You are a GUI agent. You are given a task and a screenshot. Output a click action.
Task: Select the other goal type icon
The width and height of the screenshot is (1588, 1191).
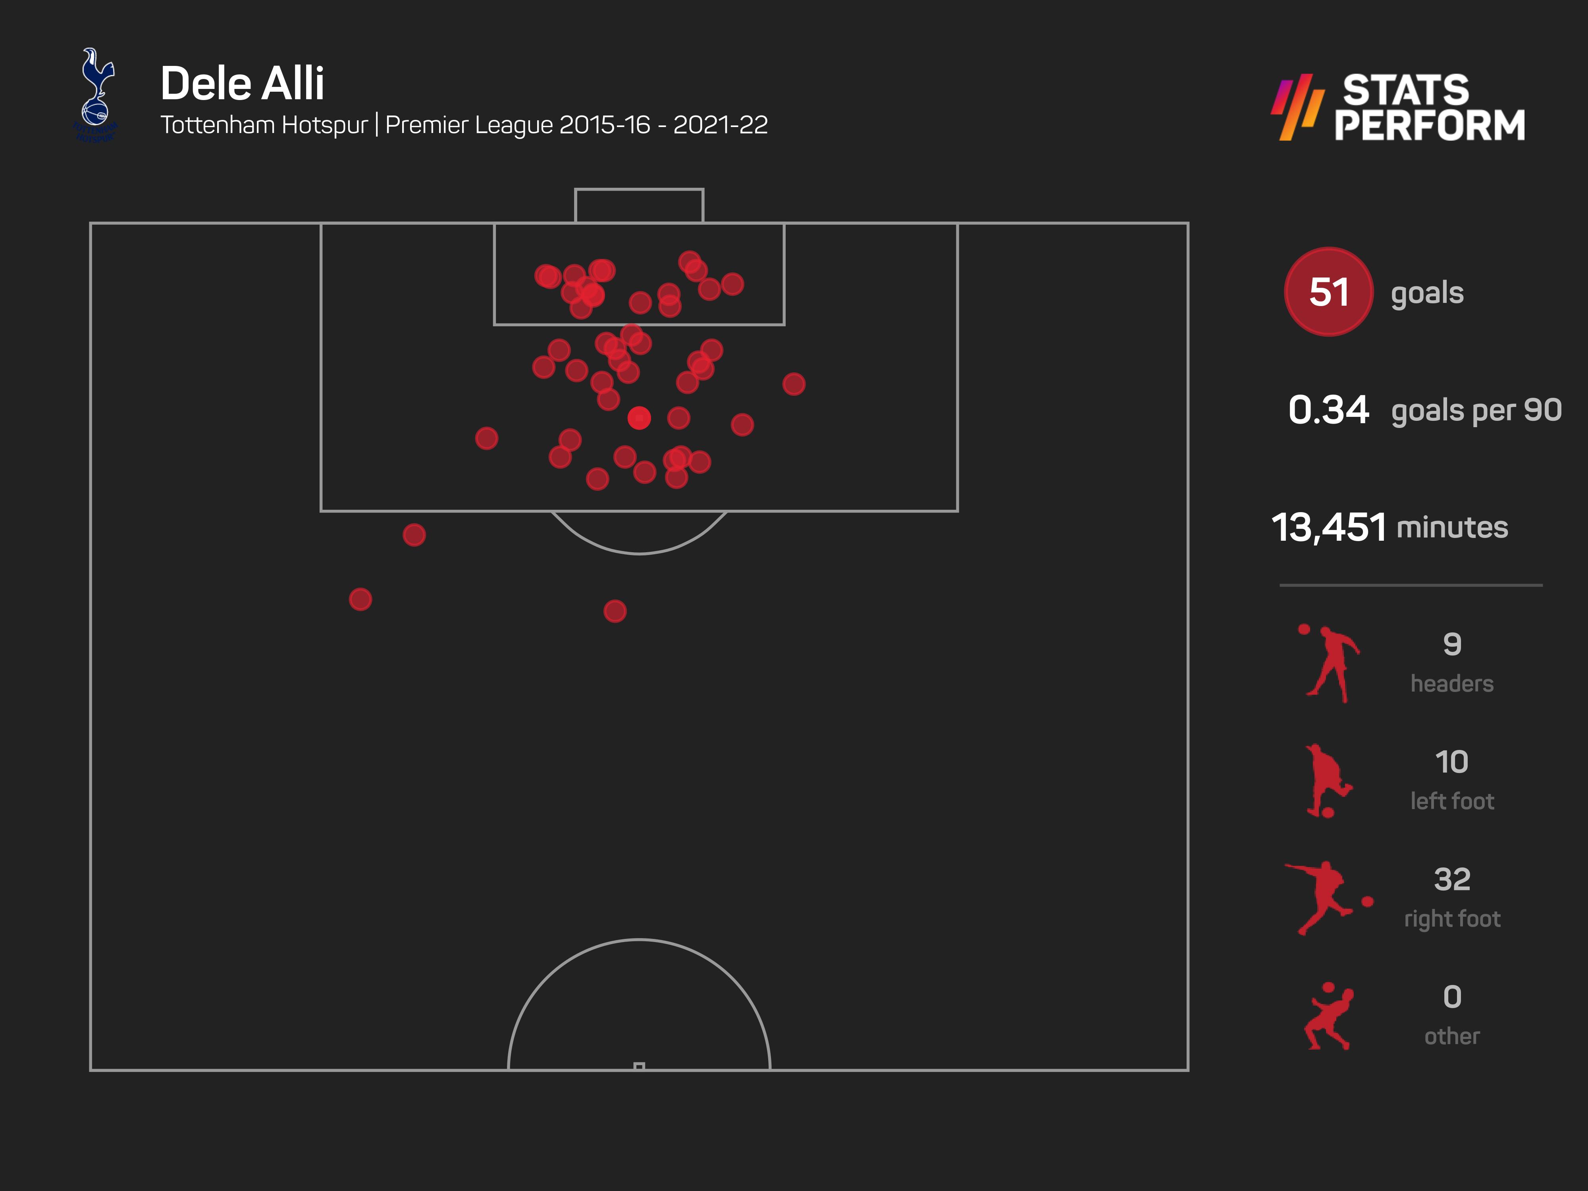1329,1016
